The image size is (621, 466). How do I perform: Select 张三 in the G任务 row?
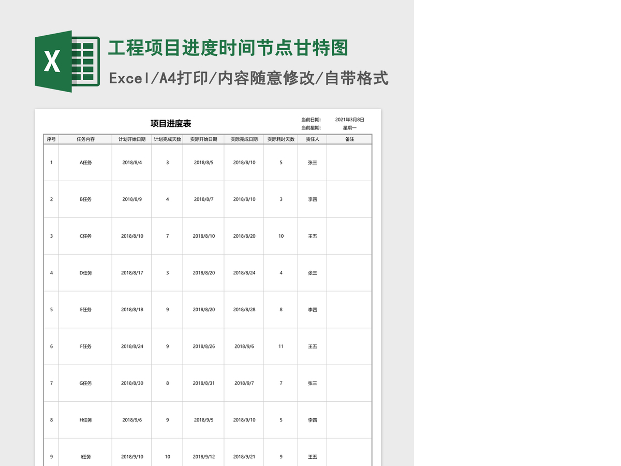click(313, 383)
